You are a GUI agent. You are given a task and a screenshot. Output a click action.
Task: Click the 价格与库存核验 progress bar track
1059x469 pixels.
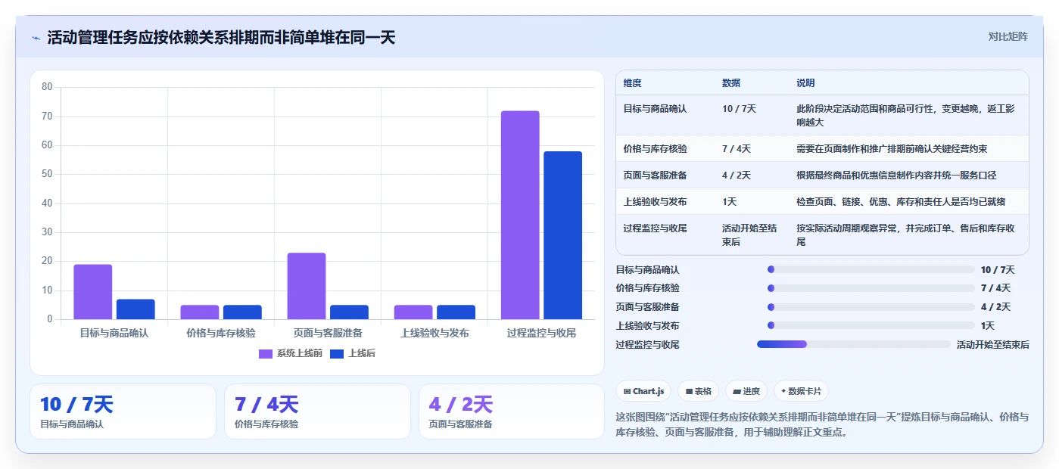coord(871,288)
